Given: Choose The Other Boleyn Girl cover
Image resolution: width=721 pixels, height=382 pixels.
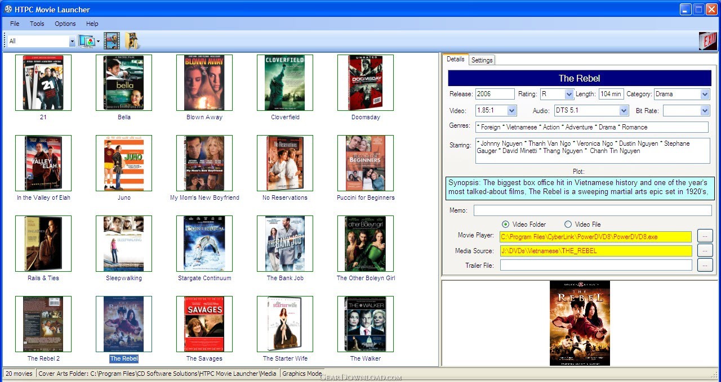Looking at the screenshot, I should tap(366, 244).
